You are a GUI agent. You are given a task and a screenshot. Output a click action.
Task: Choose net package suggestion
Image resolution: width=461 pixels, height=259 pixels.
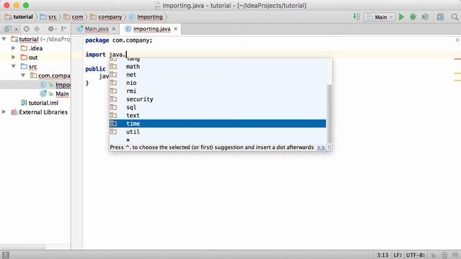218,75
